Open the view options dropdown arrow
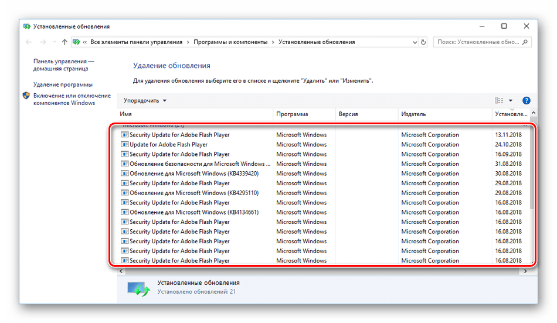The width and height of the screenshot is (557, 323). (511, 101)
